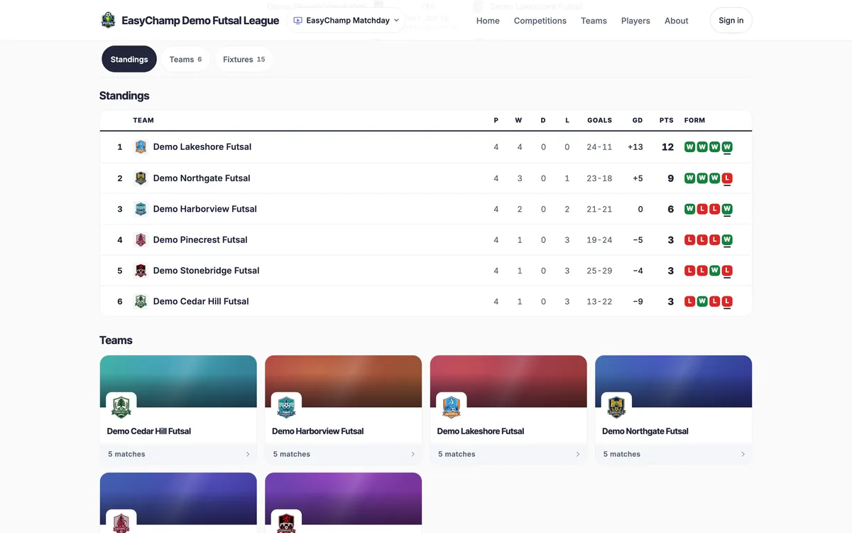This screenshot has height=533, width=852.
Task: Open Demo Cedar Hill Futsal team name in standings
Action: (201, 301)
